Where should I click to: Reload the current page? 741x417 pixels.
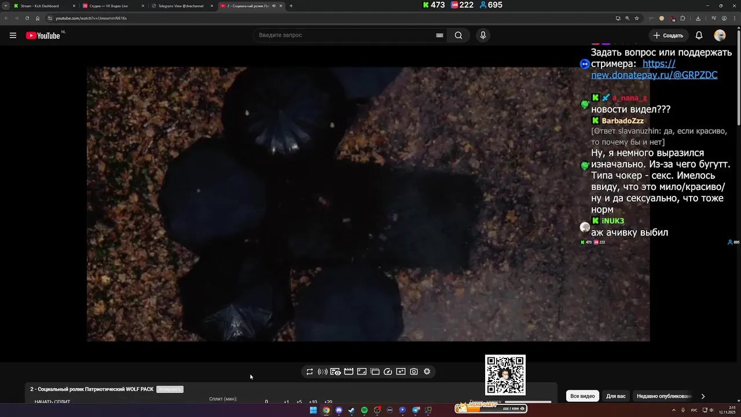pyautogui.click(x=27, y=18)
